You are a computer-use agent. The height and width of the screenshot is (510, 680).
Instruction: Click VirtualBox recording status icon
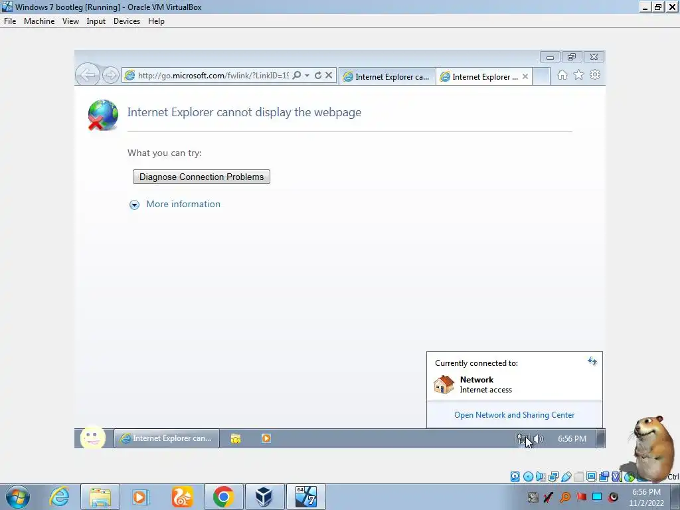coord(604,477)
